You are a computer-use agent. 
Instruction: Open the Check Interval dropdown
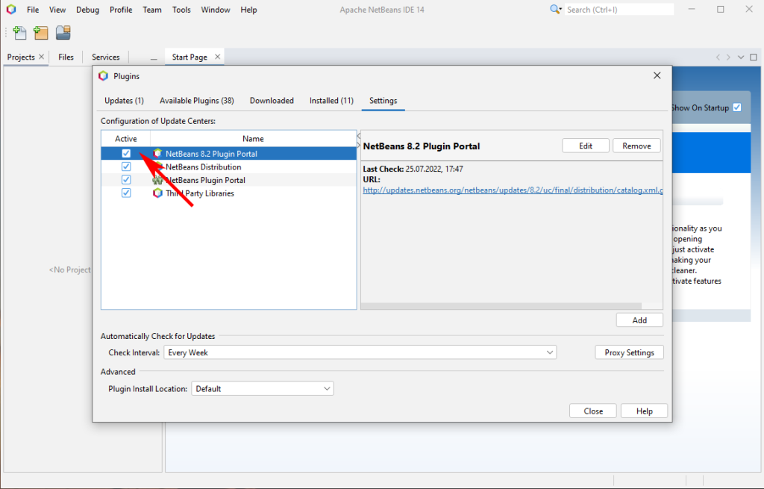360,352
